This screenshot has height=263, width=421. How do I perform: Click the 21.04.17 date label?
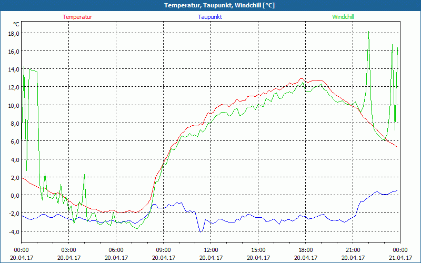[x=400, y=258]
